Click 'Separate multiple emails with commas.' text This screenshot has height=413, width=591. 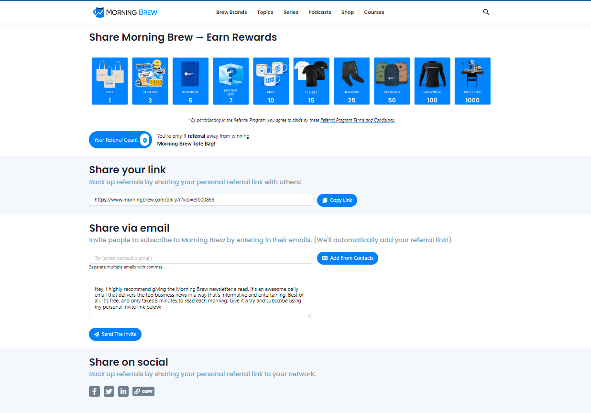pos(126,267)
